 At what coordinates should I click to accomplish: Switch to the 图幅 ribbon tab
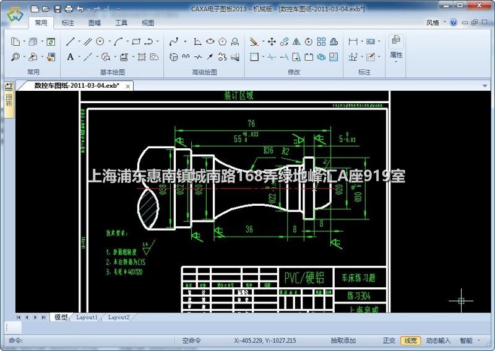pos(95,23)
